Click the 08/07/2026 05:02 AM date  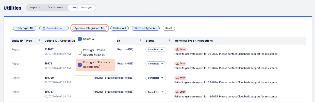pos(58,54)
